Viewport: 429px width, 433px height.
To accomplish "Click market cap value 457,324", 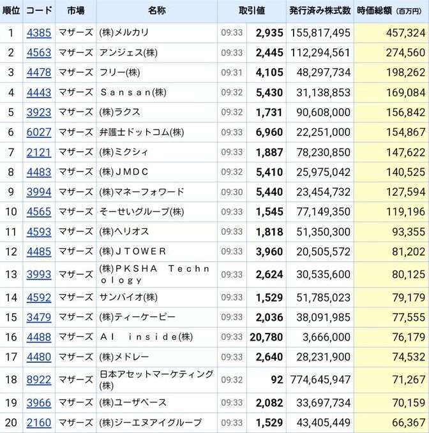I will (x=405, y=33).
